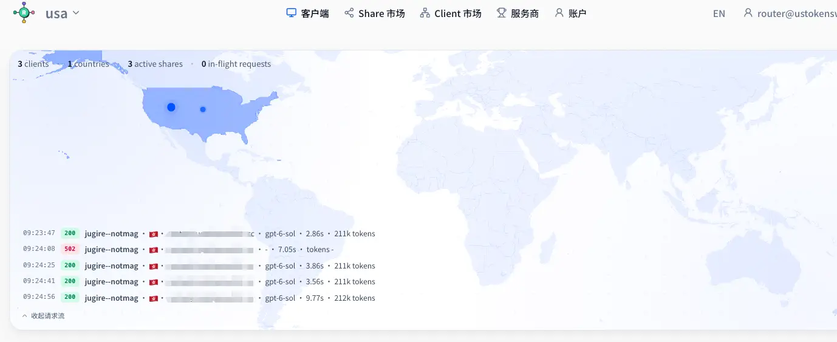Click the 200 badge at 09:24:25
The height and width of the screenshot is (342, 837).
tap(70, 265)
